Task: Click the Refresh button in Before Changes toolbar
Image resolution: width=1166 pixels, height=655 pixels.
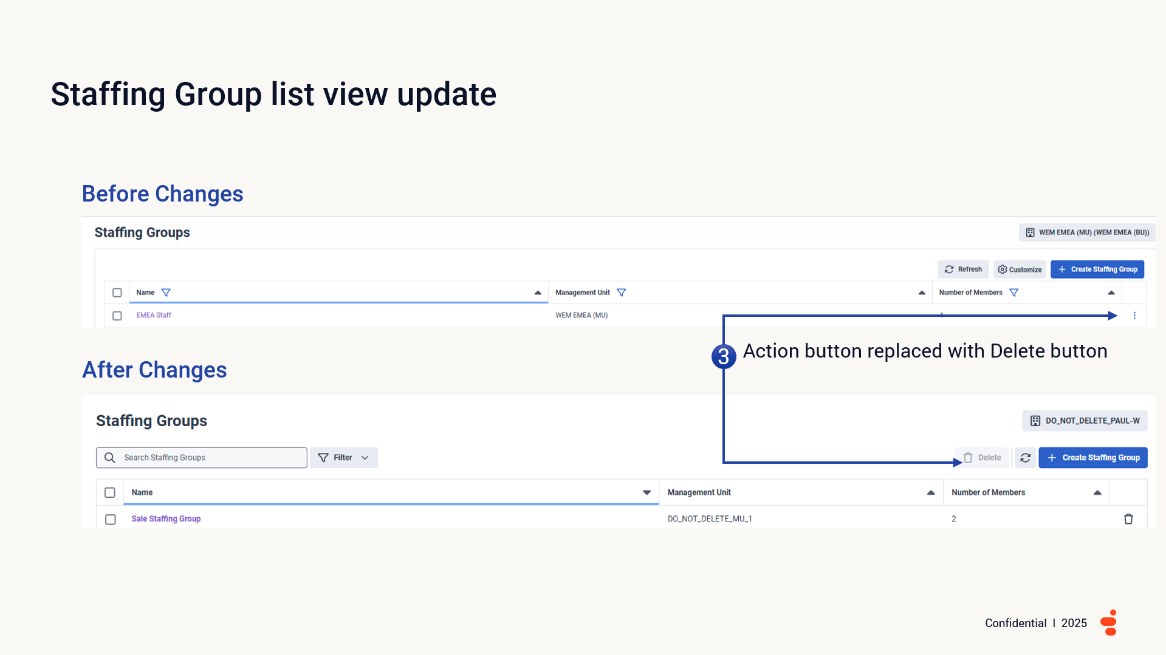Action: (963, 270)
